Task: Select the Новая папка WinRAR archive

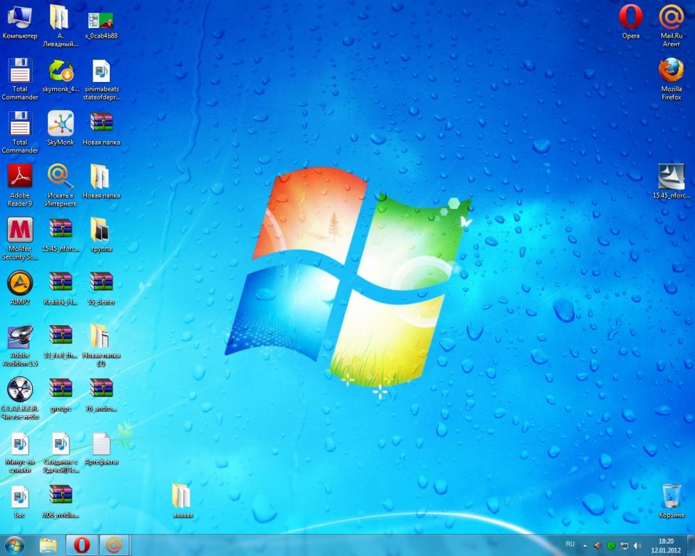Action: (x=101, y=129)
